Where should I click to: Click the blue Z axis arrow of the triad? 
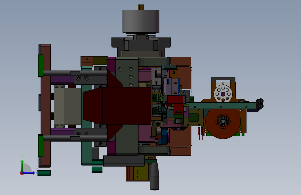(29, 173)
